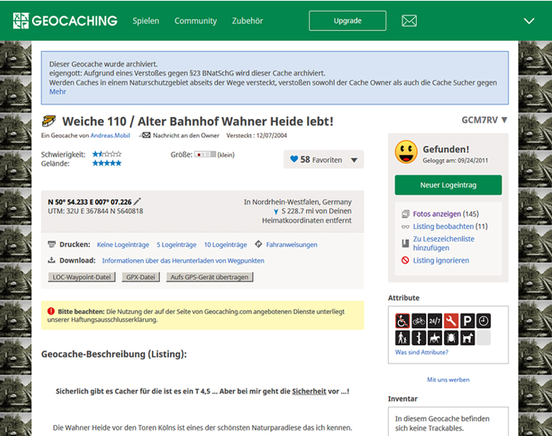Click the parking available attribute icon
This screenshot has height=436, width=552.
(467, 320)
